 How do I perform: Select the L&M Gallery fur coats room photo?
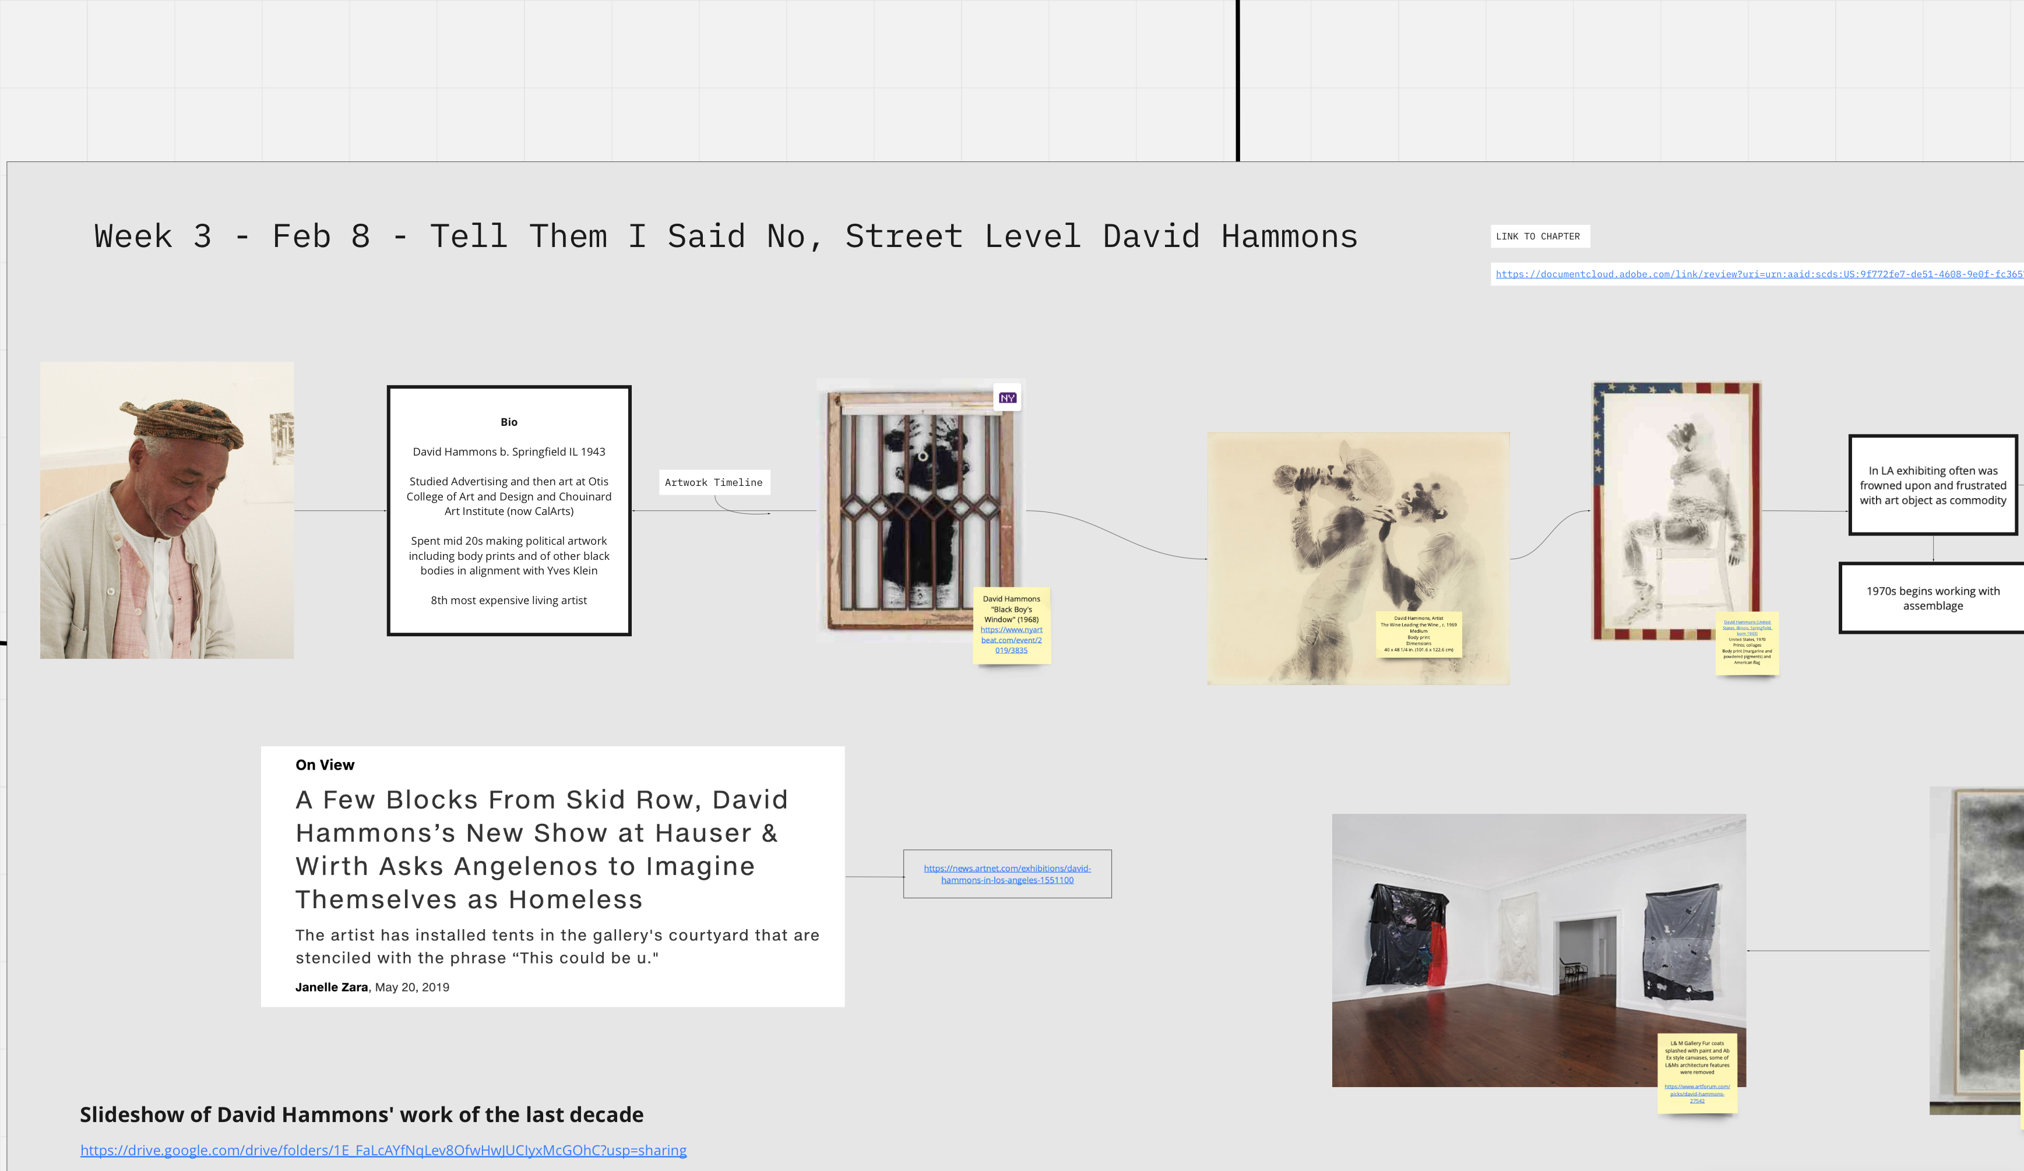click(1539, 950)
